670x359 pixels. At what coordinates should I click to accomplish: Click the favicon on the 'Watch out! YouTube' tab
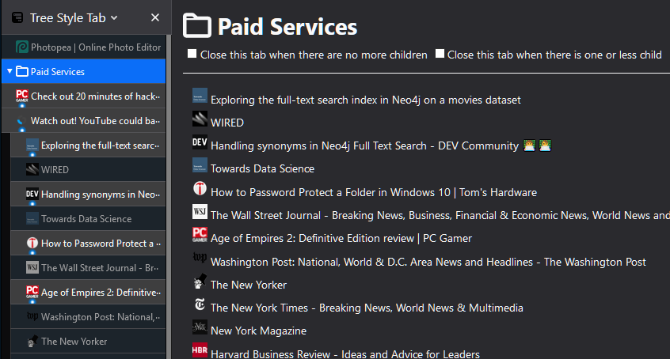tap(21, 121)
